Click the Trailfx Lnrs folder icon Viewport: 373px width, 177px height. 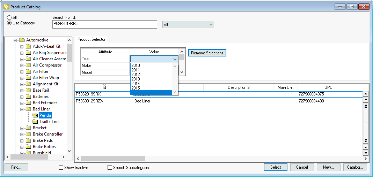pyautogui.click(x=35, y=122)
